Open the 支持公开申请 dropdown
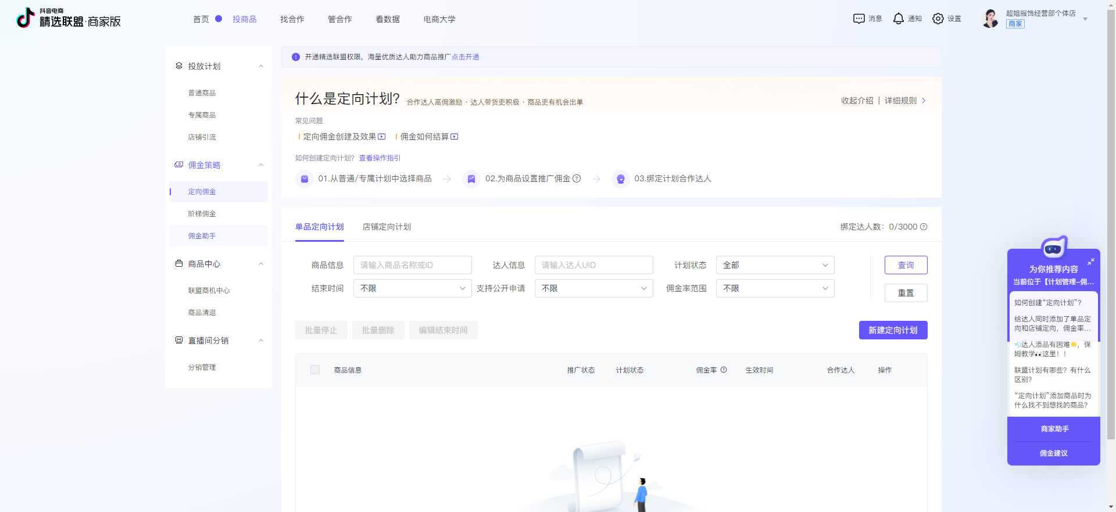Screen dimensions: 1116x512 coord(593,288)
